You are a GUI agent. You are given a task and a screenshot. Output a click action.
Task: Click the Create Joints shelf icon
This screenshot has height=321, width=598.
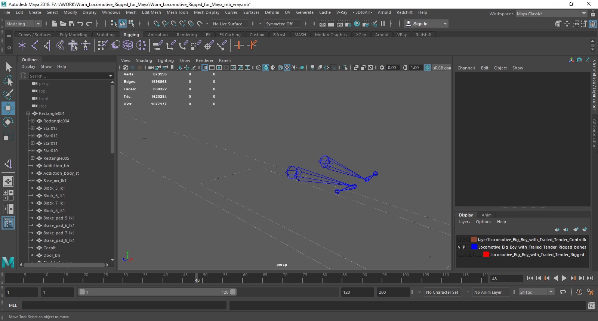(x=34, y=46)
